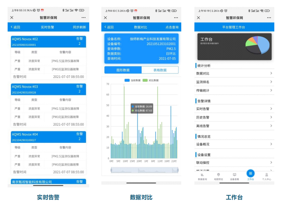The width and height of the screenshot is (284, 204).
Task: Open 设备查看 bottom navigation icon
Action: [234, 176]
